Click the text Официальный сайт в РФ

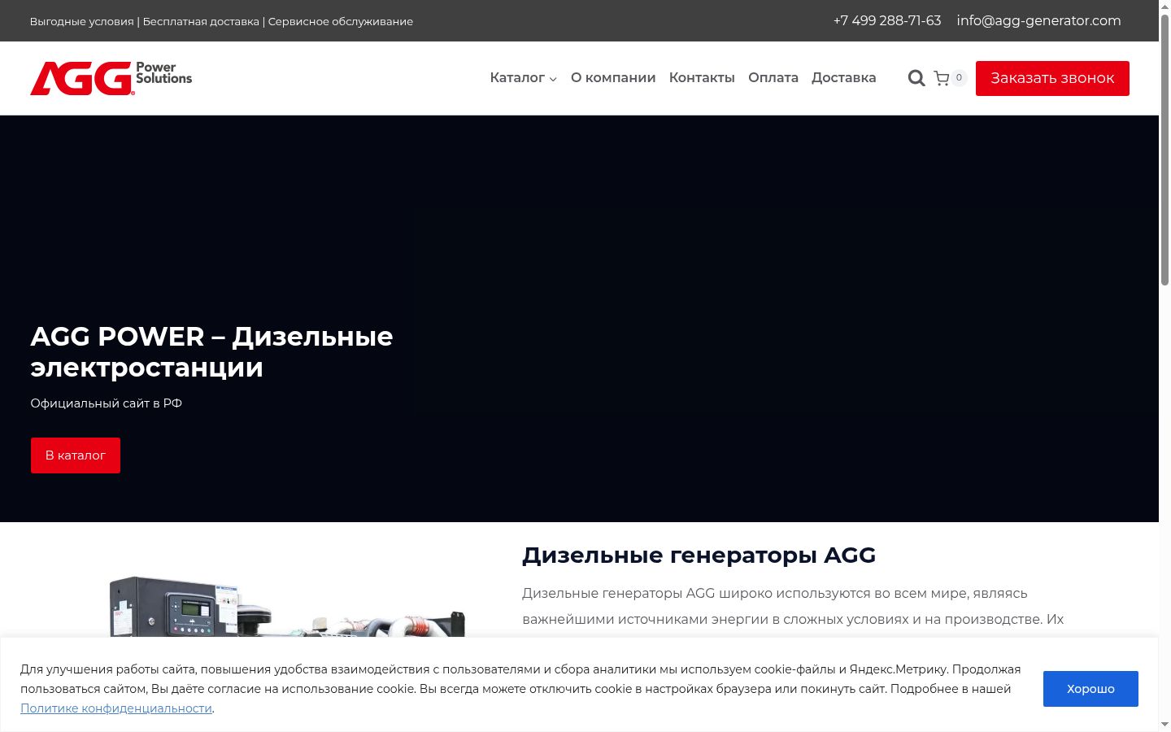coord(106,403)
